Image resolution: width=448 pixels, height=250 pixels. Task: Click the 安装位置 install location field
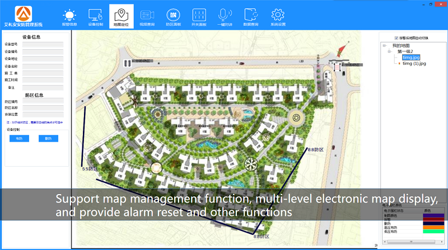(x=43, y=115)
